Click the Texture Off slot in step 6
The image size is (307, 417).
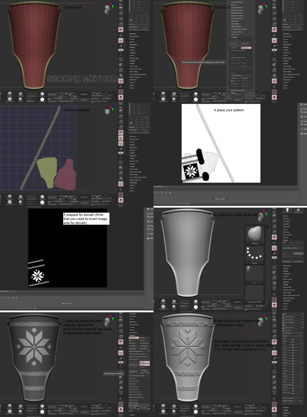(254, 294)
